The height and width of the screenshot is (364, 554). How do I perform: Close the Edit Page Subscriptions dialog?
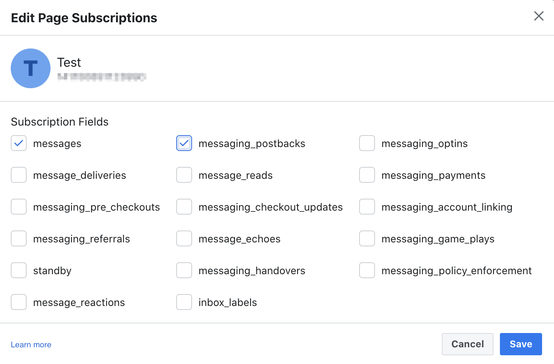tap(538, 16)
